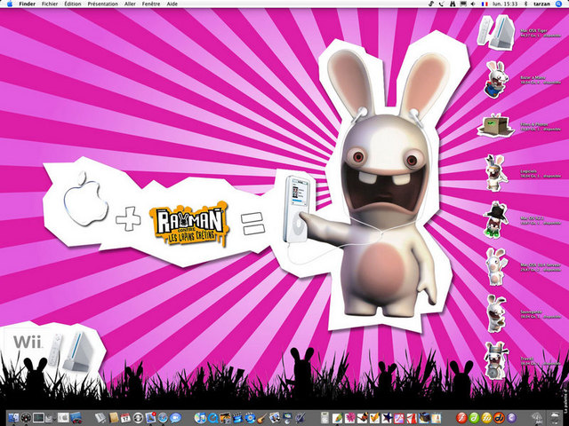The width and height of the screenshot is (569, 426).
Task: Open Activity monitor graph icon in Dock
Action: [38, 418]
